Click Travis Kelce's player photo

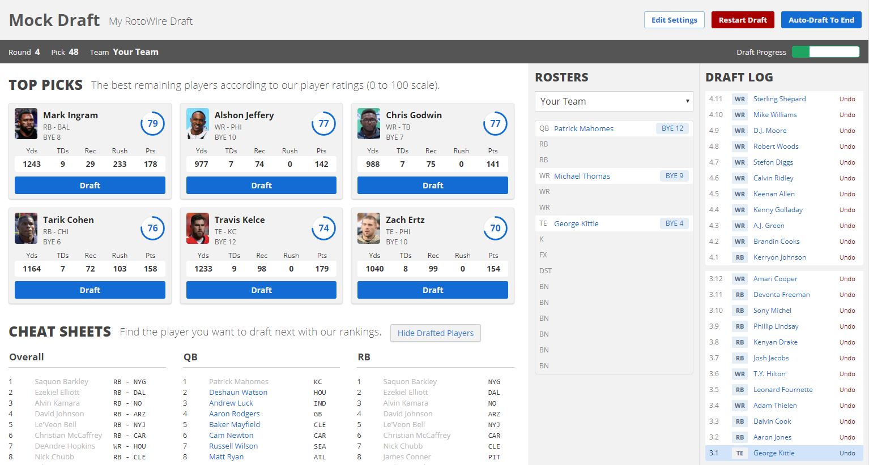tap(198, 228)
